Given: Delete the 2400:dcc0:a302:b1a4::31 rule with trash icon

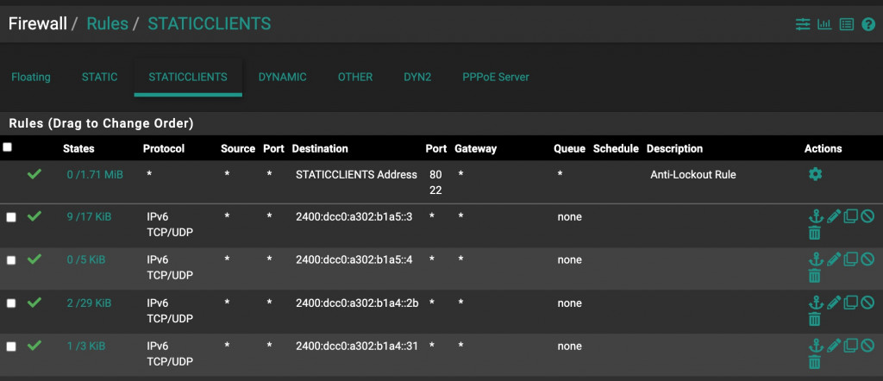Looking at the screenshot, I should 815,362.
